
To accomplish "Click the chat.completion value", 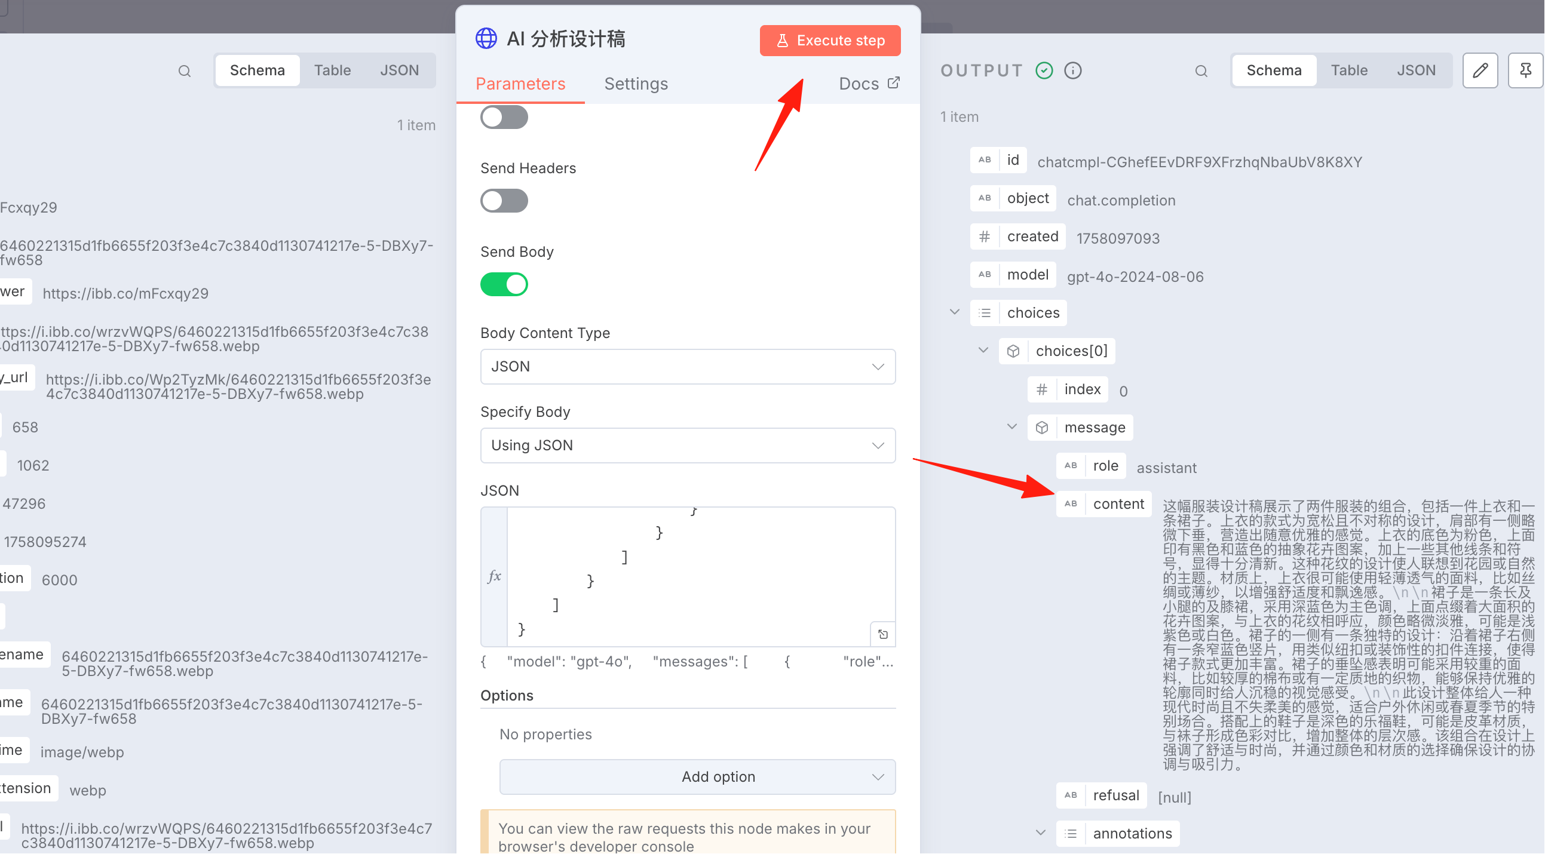I will click(1121, 200).
